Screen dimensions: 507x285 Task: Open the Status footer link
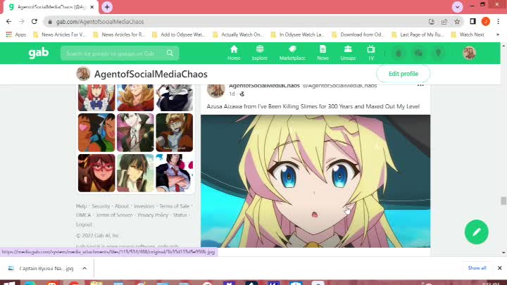[x=180, y=215]
